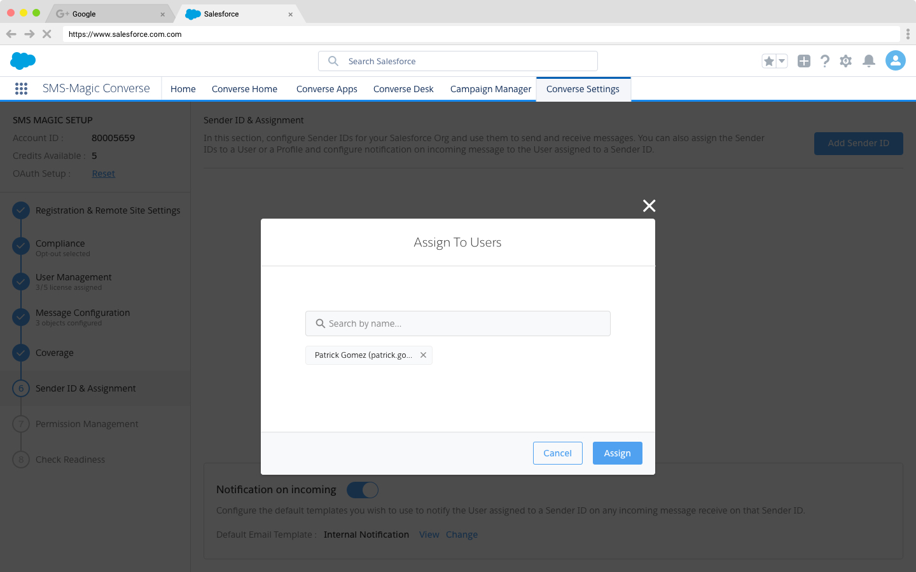916x572 pixels.
Task: Click the Salesforce cloud logo
Action: pos(23,61)
